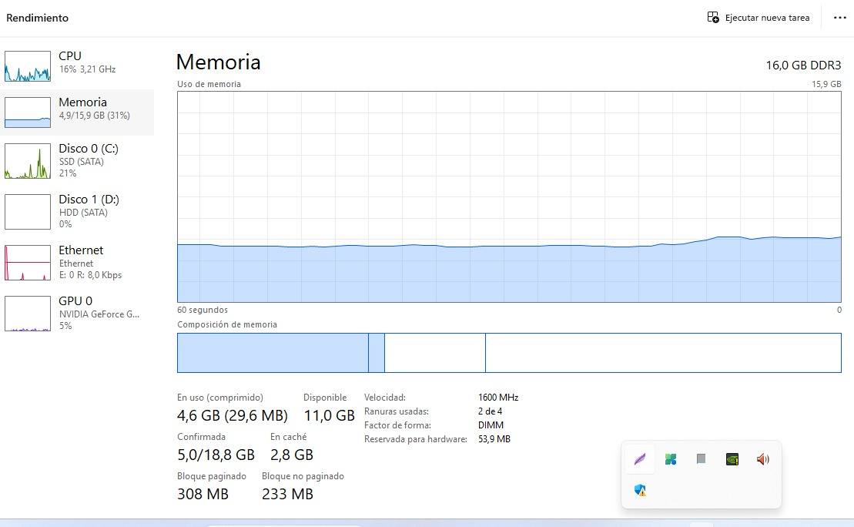This screenshot has width=854, height=527.
Task: Click the Ejecutar nueva tarea button label
Action: pyautogui.click(x=768, y=18)
